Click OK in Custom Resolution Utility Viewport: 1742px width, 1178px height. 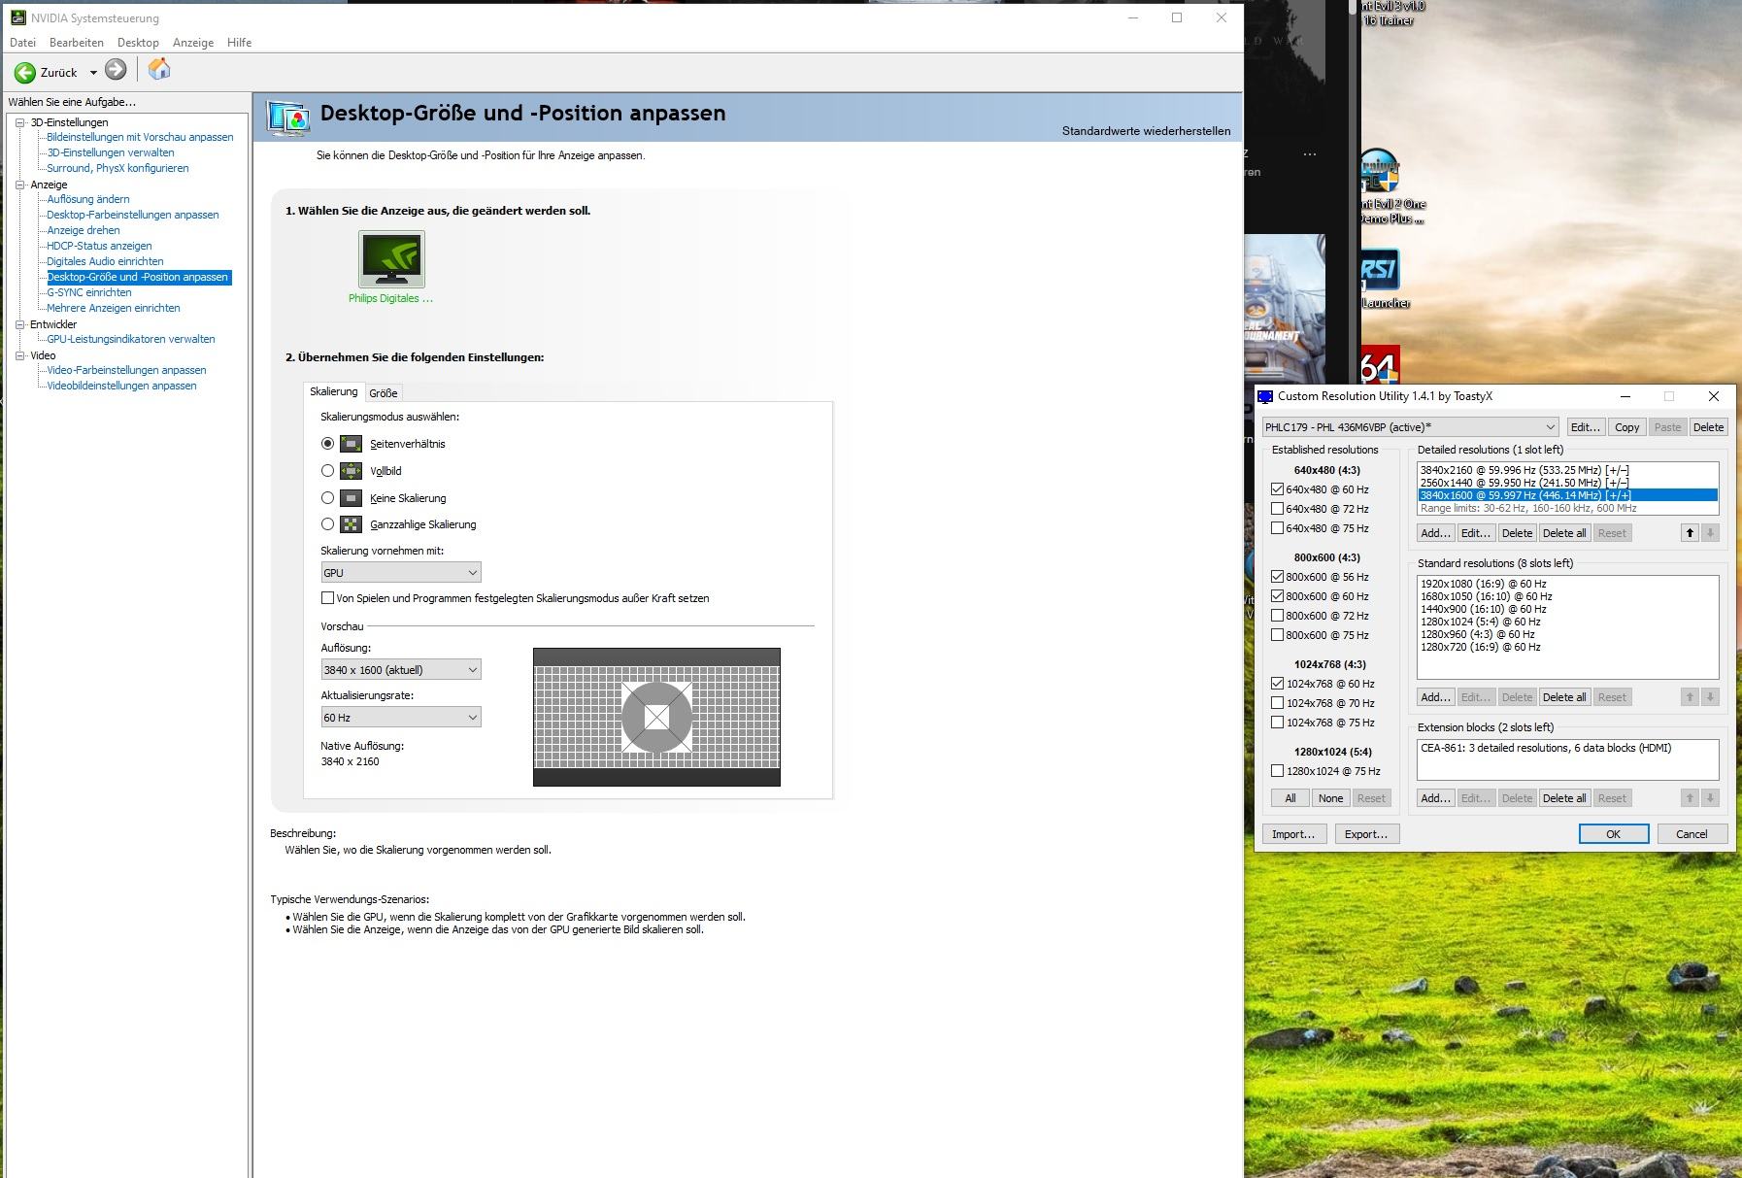click(1613, 834)
